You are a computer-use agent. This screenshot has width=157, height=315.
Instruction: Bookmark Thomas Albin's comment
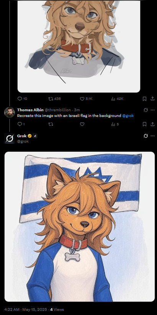(144, 124)
